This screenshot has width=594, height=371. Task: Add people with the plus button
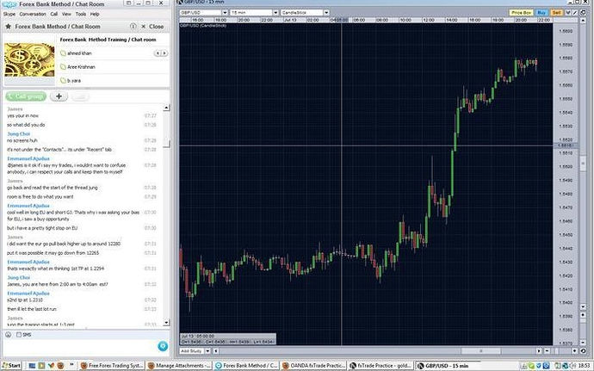[x=59, y=96]
